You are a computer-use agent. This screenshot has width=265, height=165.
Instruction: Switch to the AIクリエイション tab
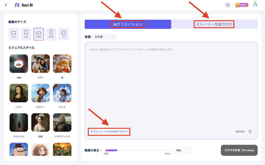(x=128, y=24)
